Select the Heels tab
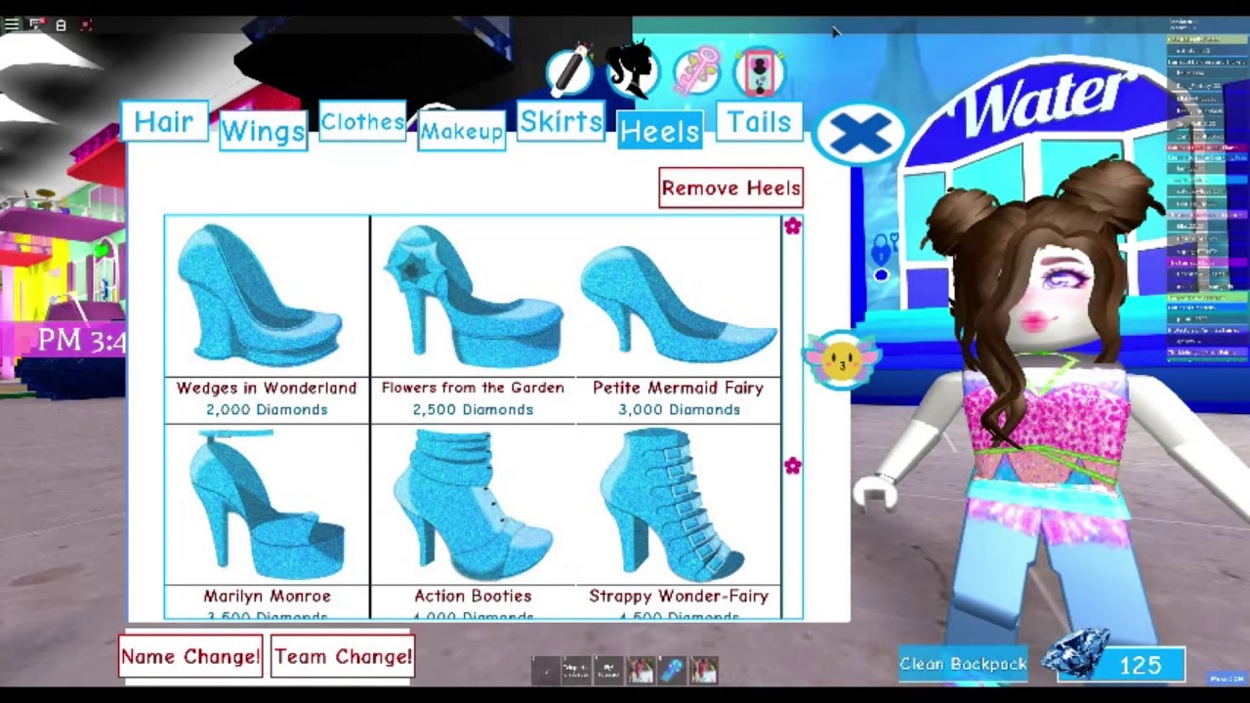The width and height of the screenshot is (1250, 703). tap(659, 131)
